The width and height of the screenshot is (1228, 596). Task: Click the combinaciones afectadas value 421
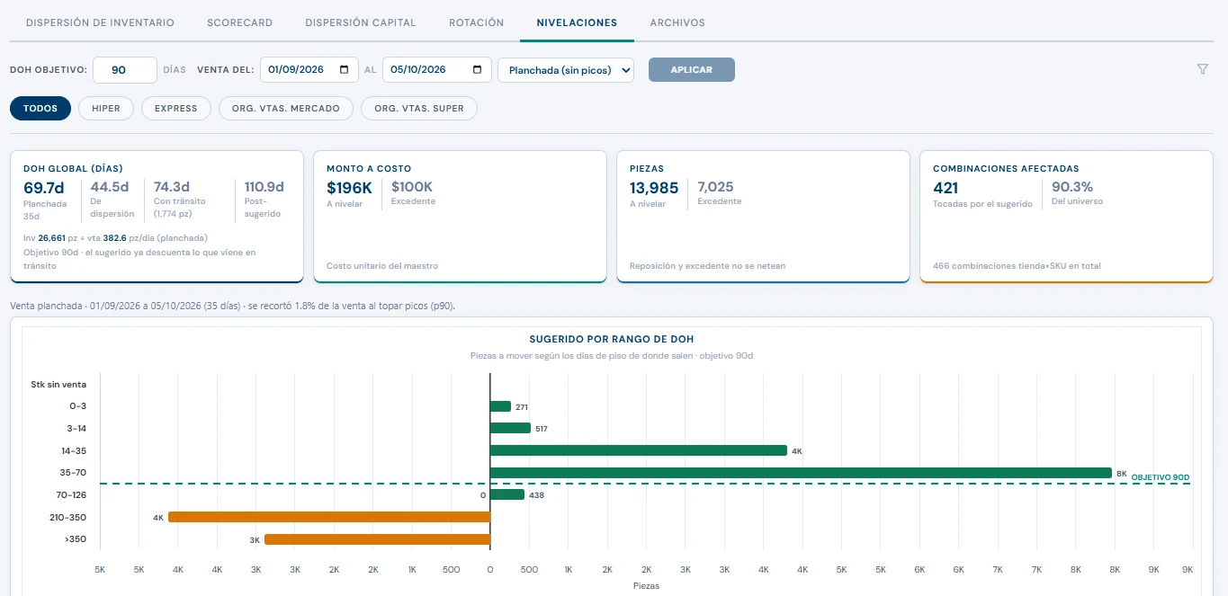[x=946, y=188]
